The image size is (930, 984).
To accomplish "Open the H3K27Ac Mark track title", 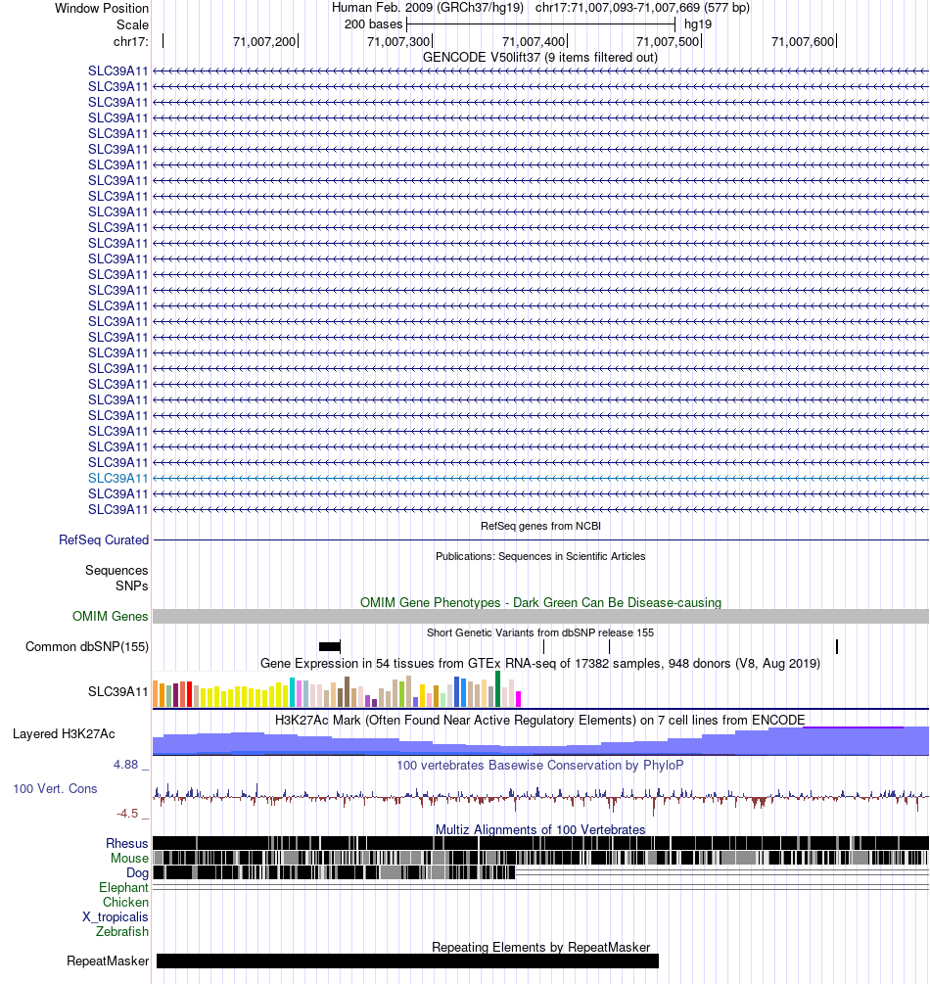I will [x=539, y=720].
